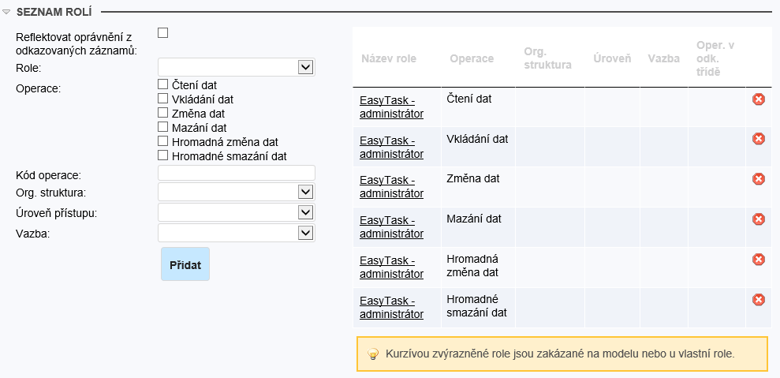The height and width of the screenshot is (378, 780).
Task: Click the Kód operace text field
Action: point(237,173)
